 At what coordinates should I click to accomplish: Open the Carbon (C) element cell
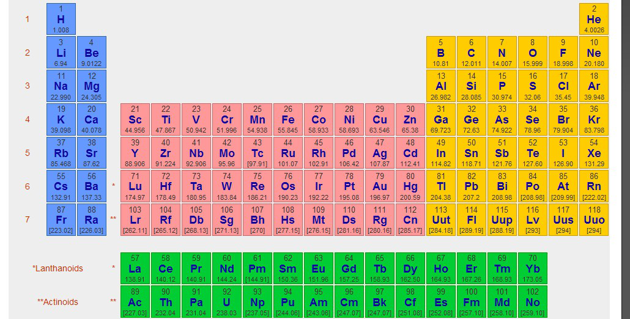[472, 53]
